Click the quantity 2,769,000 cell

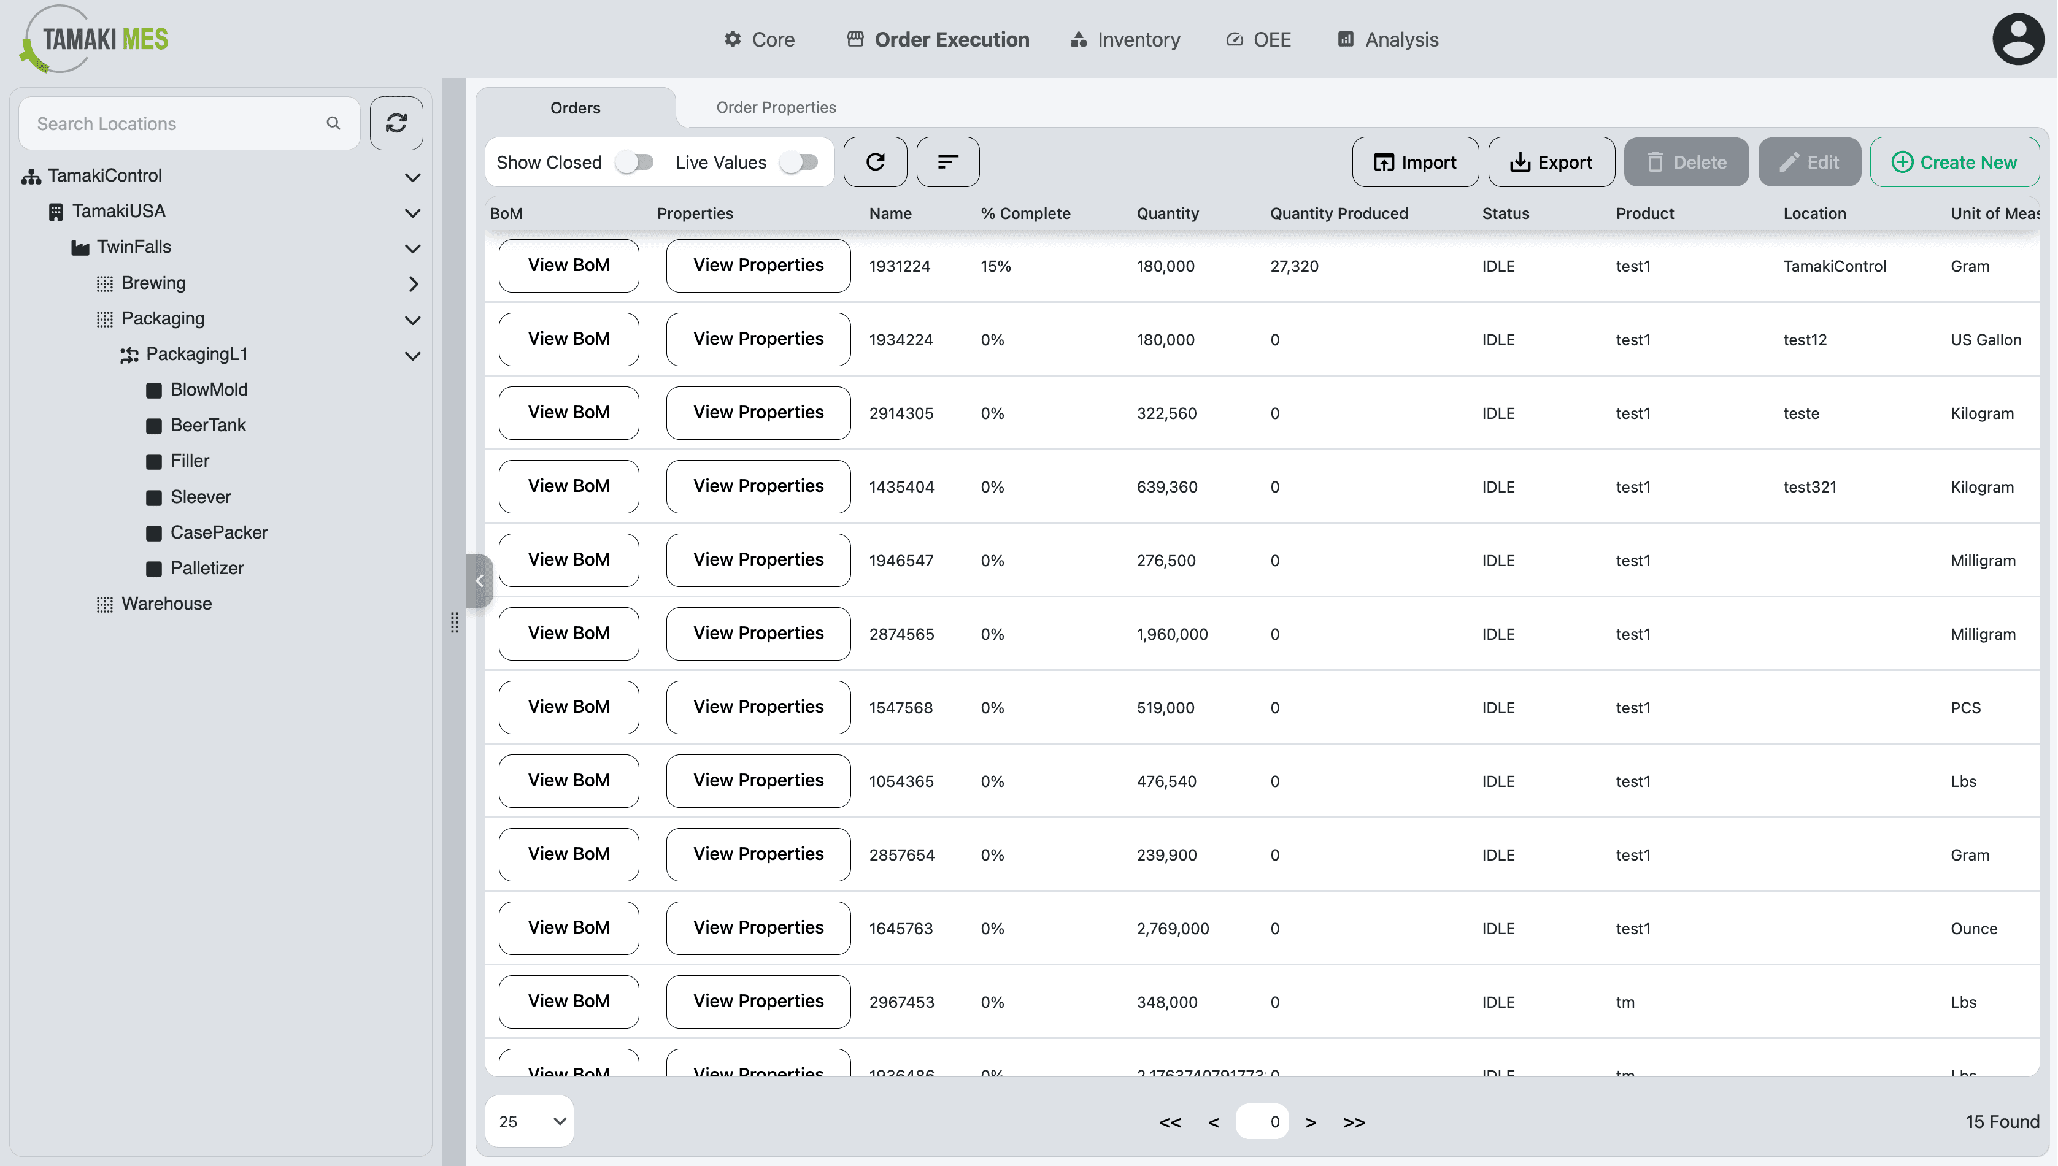point(1173,929)
